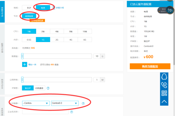Select the BGP line option
This screenshot has width=175, height=116.
pyautogui.click(x=29, y=8)
